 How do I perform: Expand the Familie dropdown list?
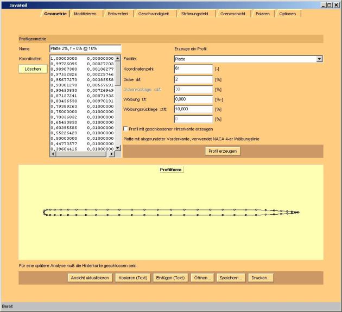(x=319, y=59)
